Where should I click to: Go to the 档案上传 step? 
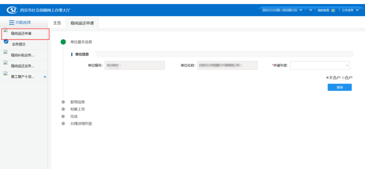point(78,109)
